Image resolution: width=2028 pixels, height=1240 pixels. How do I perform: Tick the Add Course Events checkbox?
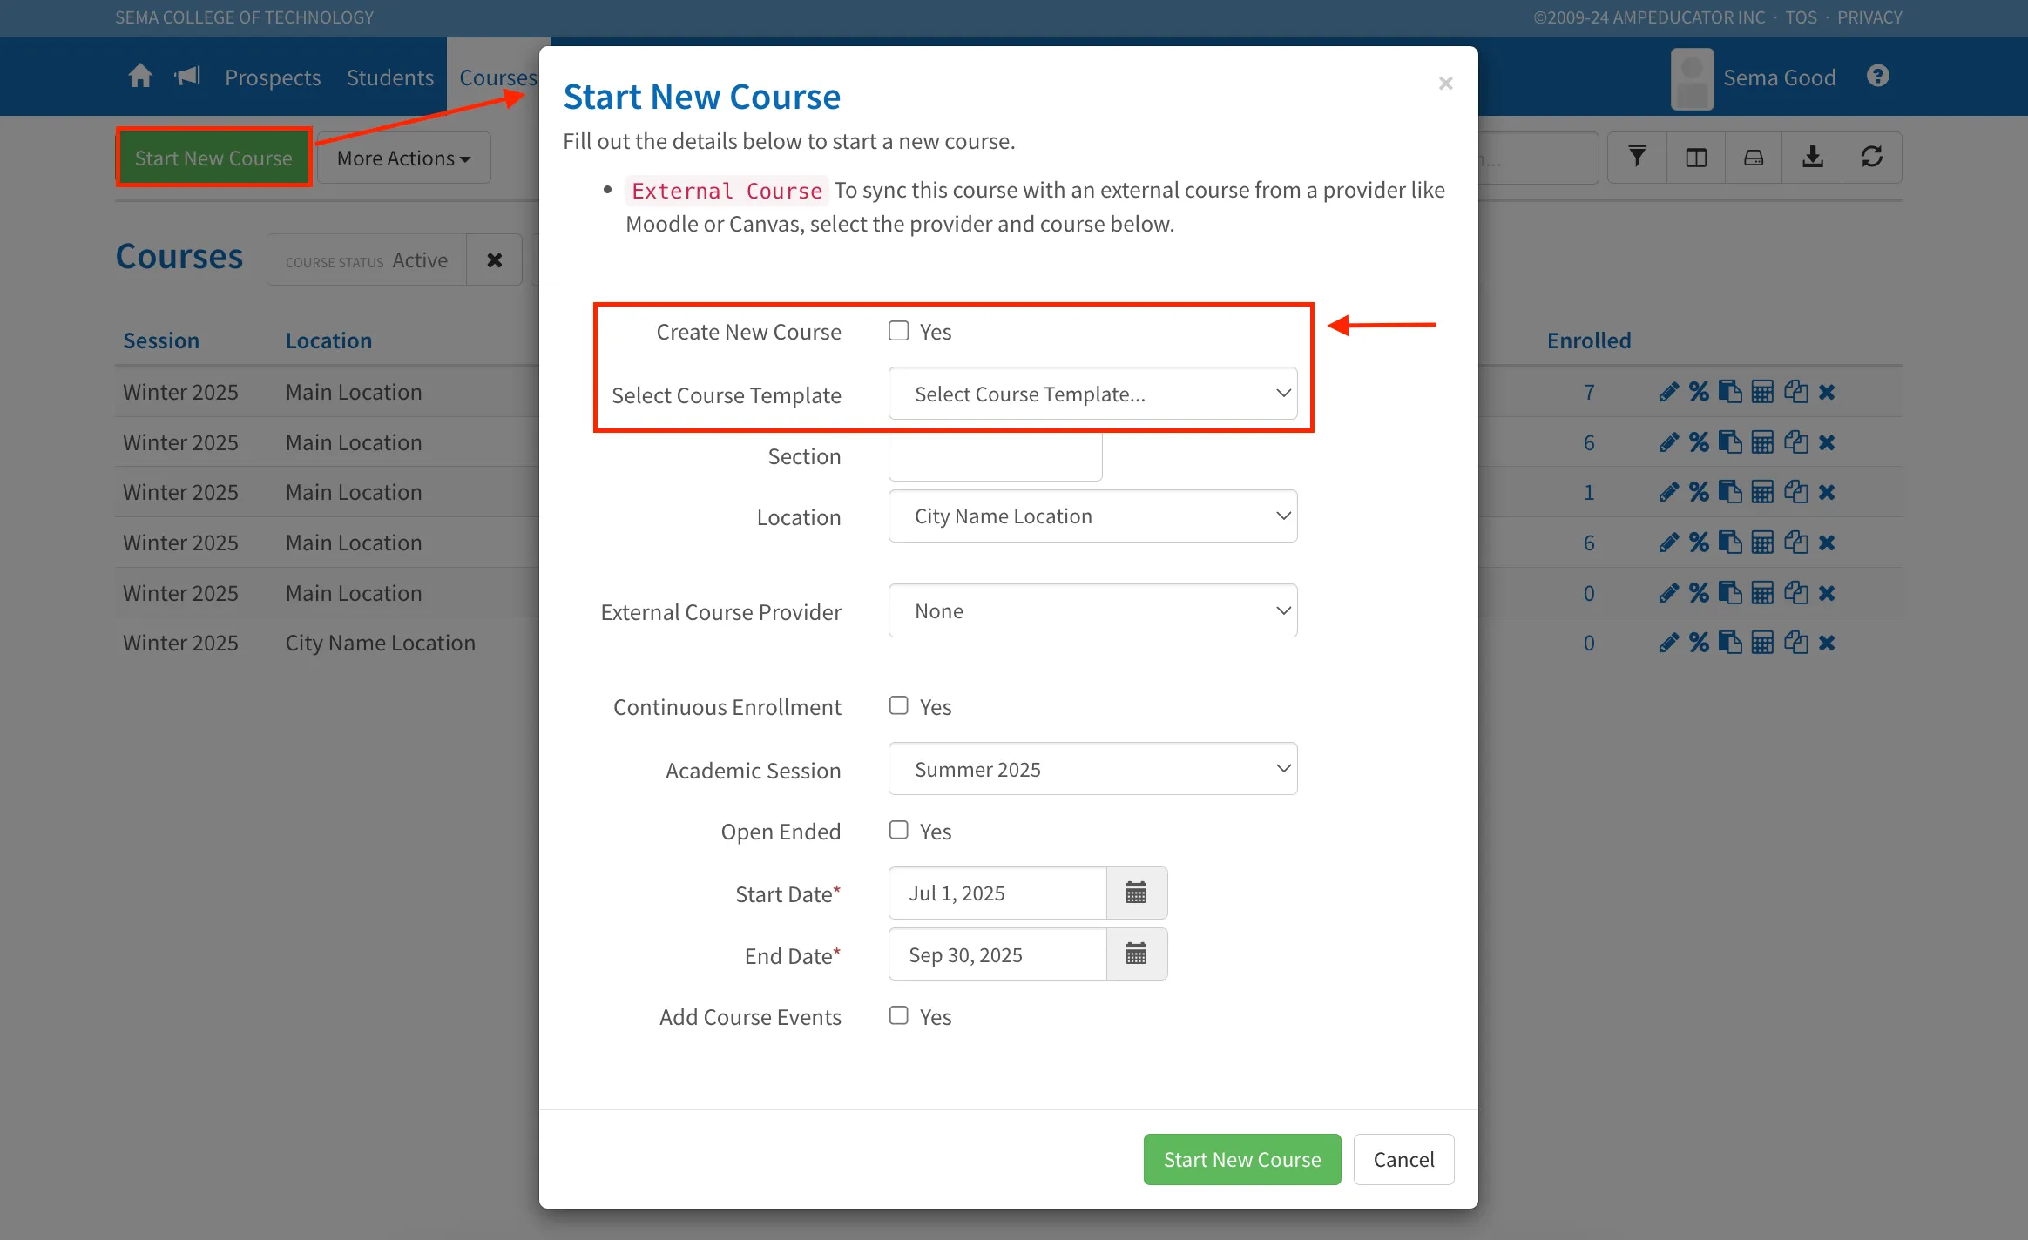click(898, 1016)
